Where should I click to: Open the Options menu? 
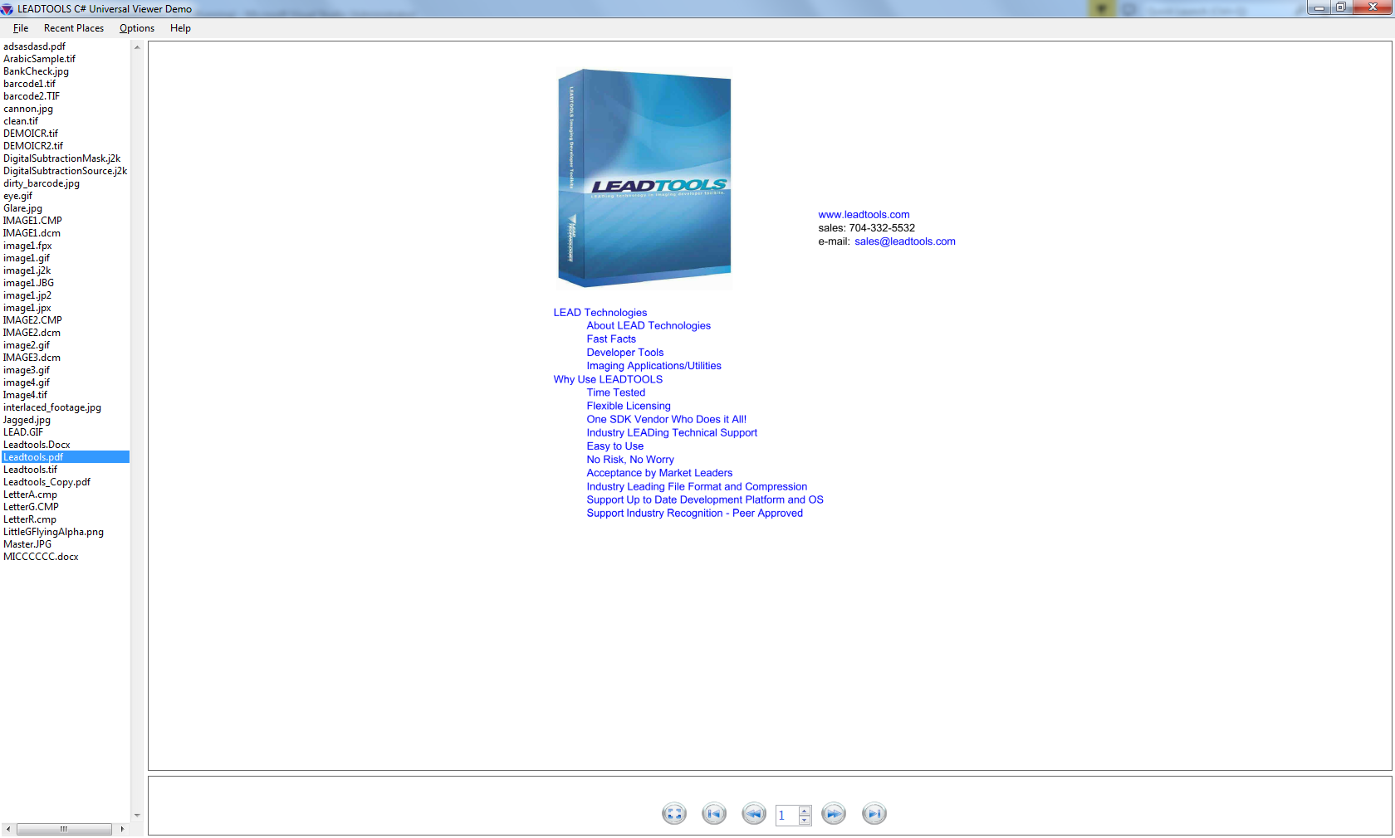coord(137,28)
